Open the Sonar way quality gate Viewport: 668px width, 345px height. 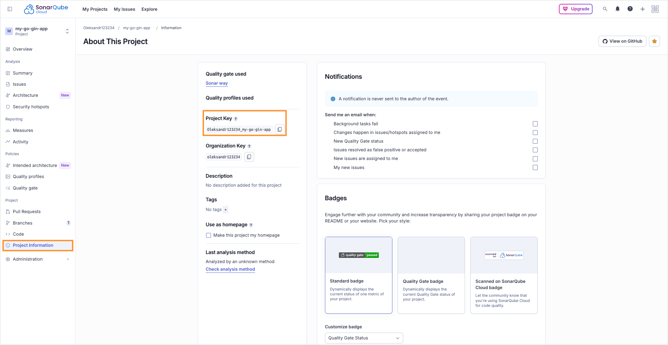217,83
